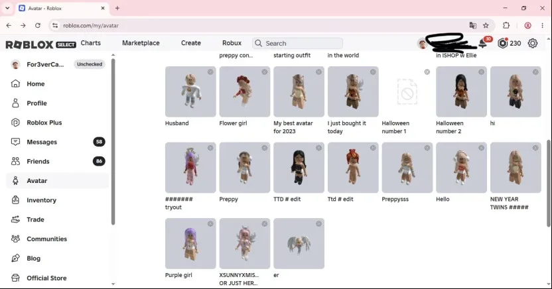Open settings gear on Husband outfit
Image resolution: width=552 pixels, height=289 pixels.
tap(210, 72)
